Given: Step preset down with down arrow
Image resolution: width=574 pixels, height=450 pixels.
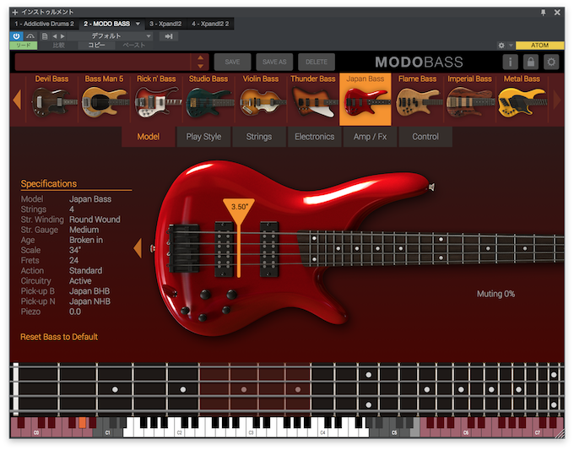Looking at the screenshot, I should click(x=200, y=66).
